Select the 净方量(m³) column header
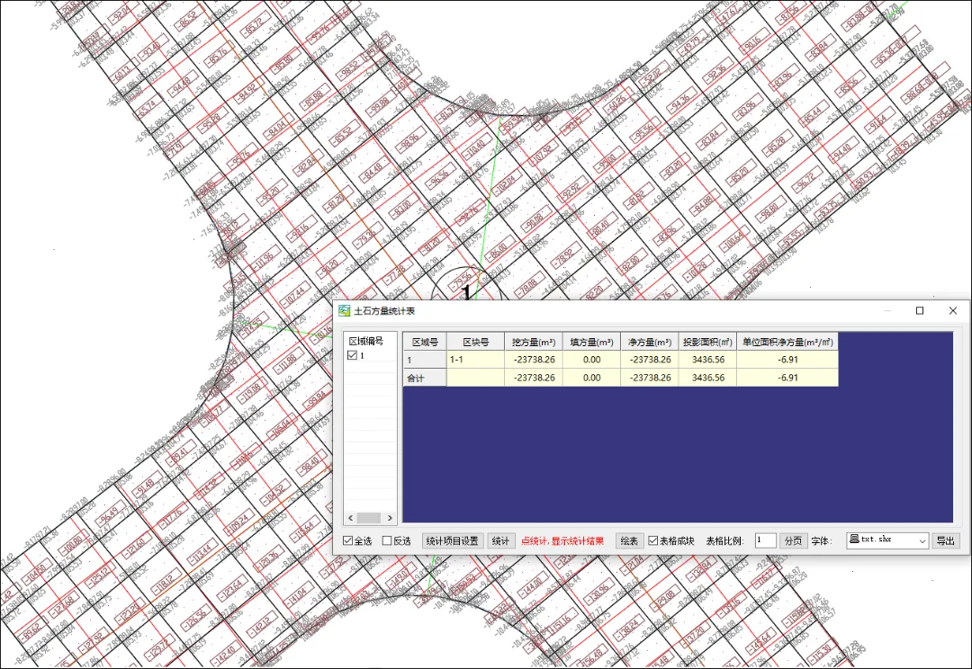Viewport: 972px width, 669px height. [x=650, y=342]
